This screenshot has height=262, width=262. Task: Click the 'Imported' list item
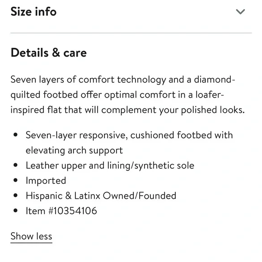coord(46,181)
